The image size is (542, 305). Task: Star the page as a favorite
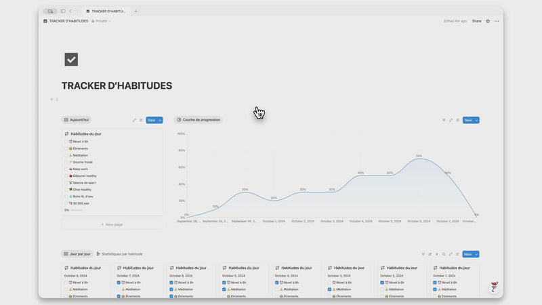click(488, 21)
